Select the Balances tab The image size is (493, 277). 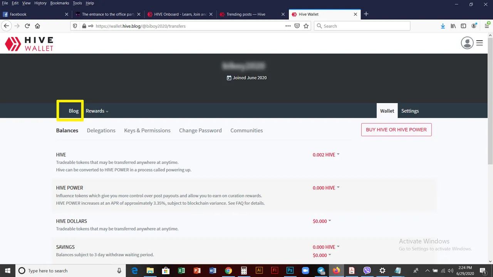click(67, 130)
